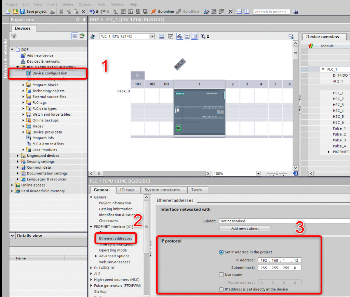Click the zoom slider below device view
This screenshot has height=297, width=350.
coord(277,173)
